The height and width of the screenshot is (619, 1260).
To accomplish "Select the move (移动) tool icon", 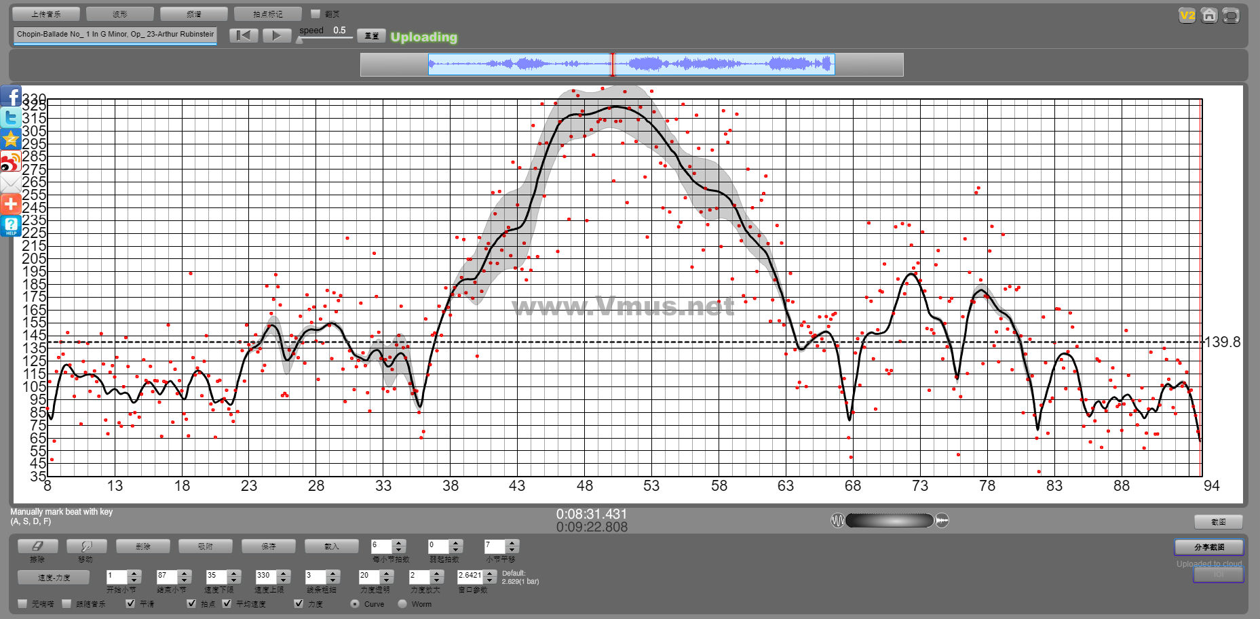I will [86, 546].
